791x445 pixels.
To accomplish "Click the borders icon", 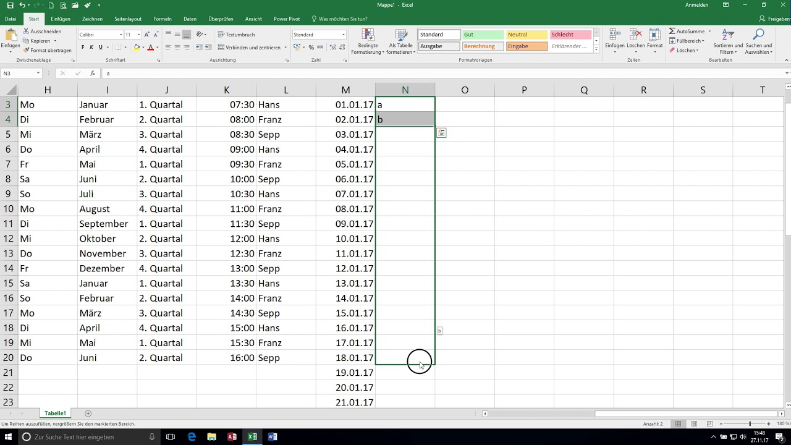I will 120,47.
